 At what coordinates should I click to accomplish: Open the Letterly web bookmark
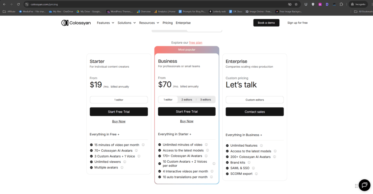pos(217,11)
